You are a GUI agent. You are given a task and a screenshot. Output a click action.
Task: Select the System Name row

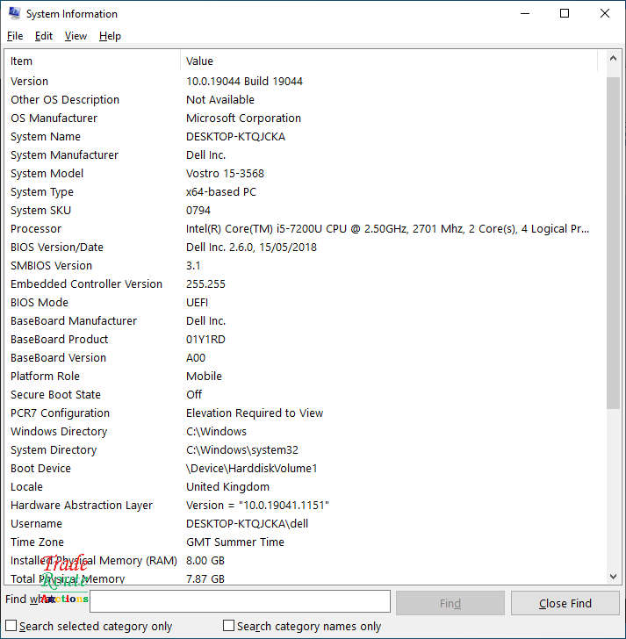point(302,137)
